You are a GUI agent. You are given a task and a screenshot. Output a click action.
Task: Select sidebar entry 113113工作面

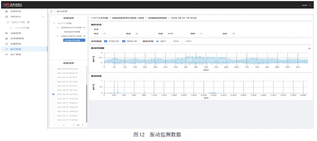(22, 28)
